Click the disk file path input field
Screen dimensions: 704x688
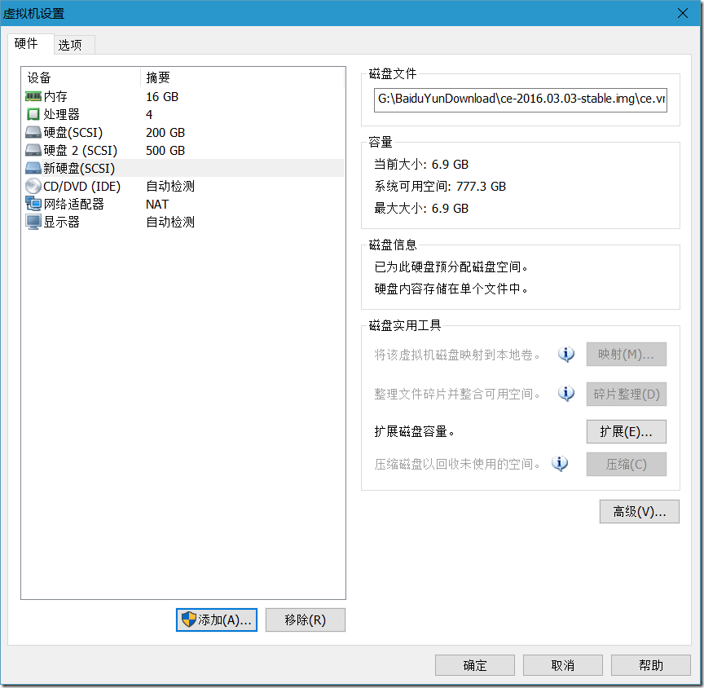(521, 99)
